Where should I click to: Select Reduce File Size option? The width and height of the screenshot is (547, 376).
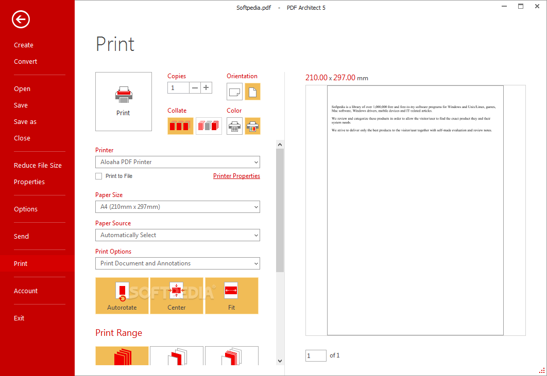[x=38, y=165]
